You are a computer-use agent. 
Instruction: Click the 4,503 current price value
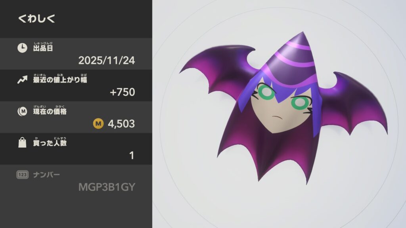pos(121,123)
